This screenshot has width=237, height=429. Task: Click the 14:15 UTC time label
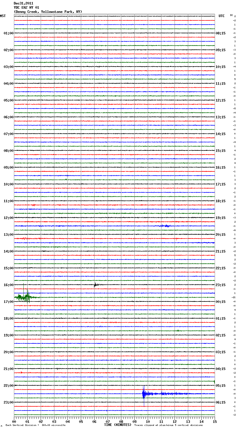click(x=221, y=134)
